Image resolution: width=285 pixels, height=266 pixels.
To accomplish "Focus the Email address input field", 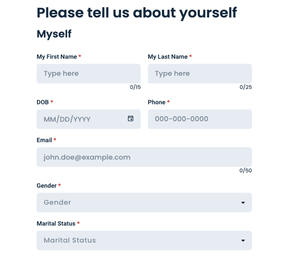I will [x=144, y=157].
